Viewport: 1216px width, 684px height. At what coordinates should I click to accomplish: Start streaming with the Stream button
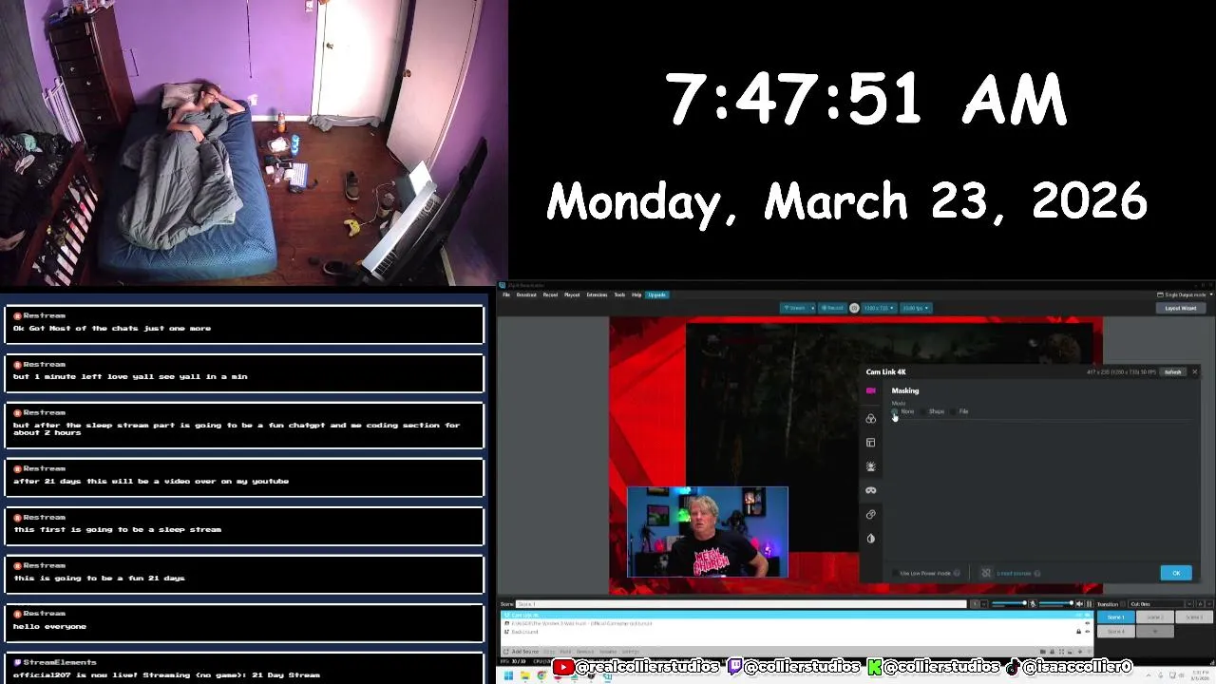click(794, 308)
